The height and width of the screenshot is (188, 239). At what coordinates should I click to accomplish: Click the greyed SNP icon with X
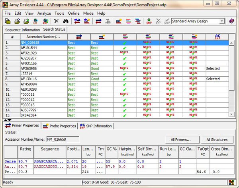(159, 21)
